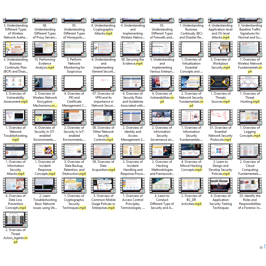The width and height of the screenshot is (266, 266).
Task: Select '8. Understanding Cryptographic Attacks.mp4' file name
Action: [x=103, y=29]
